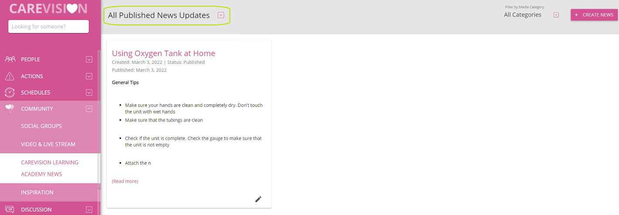This screenshot has height=215, width=619.
Task: Edit the Oxygen Tank news with pencil icon
Action: click(x=258, y=199)
